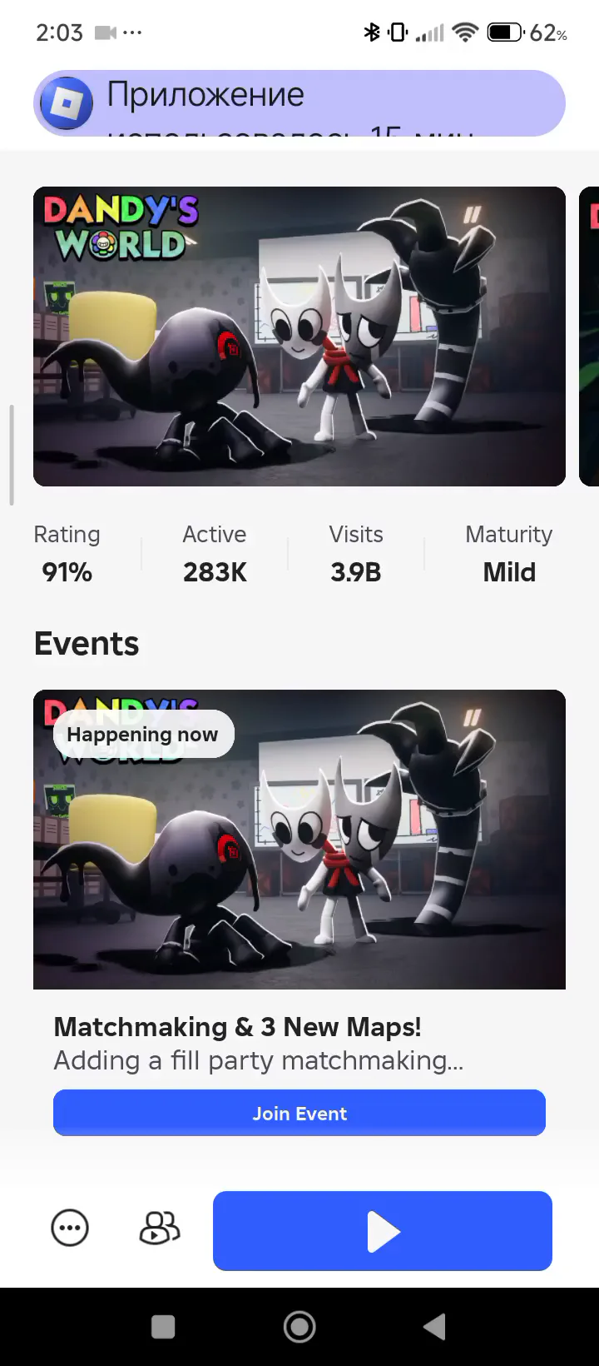Tap the Bluetooth status icon

pos(372,32)
